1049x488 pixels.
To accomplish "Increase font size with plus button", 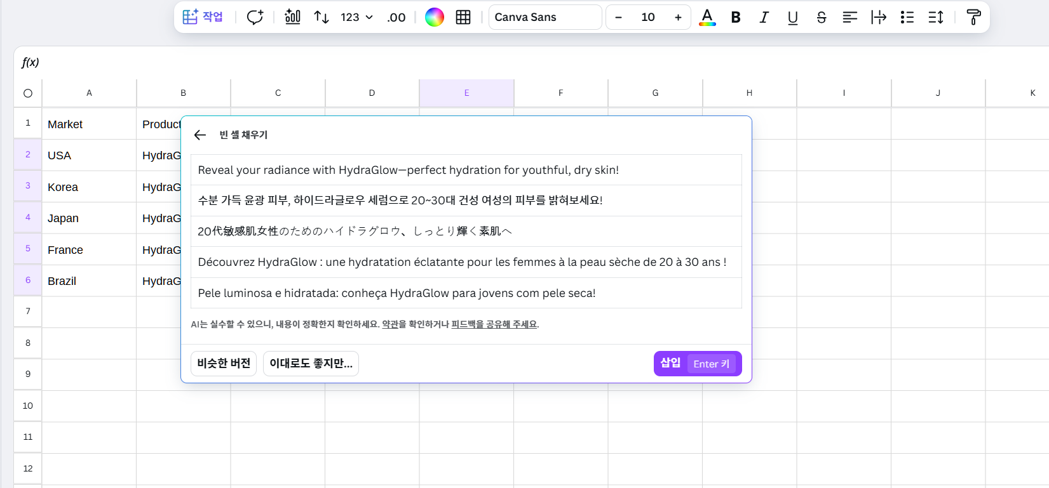I will [x=678, y=17].
